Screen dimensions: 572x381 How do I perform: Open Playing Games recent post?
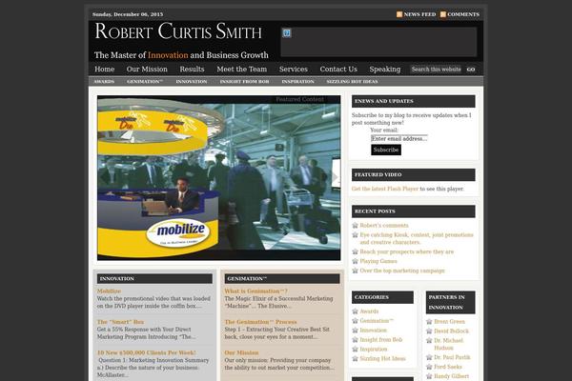(x=378, y=261)
